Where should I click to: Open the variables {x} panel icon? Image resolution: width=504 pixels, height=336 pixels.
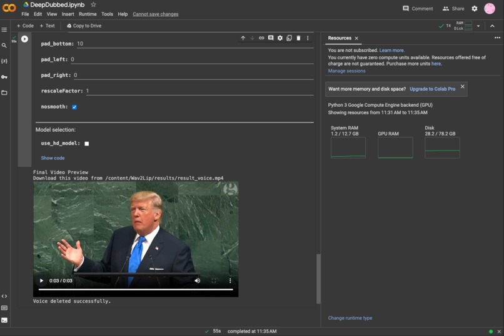4,61
